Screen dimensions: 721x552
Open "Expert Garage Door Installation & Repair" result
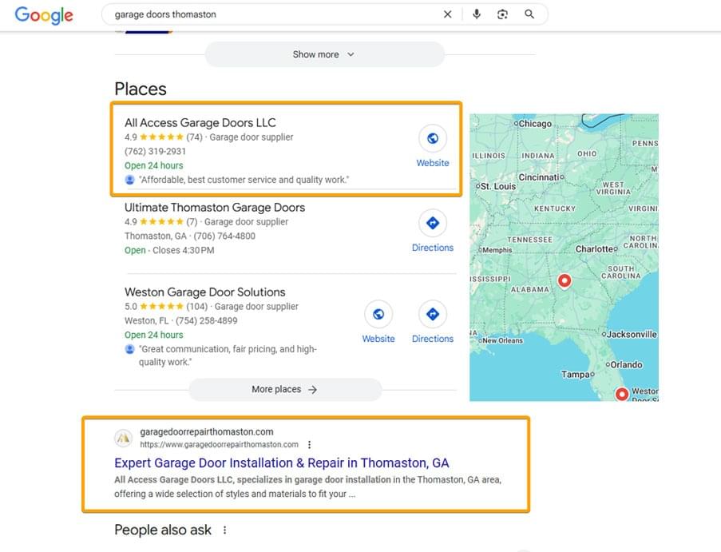pos(281,463)
